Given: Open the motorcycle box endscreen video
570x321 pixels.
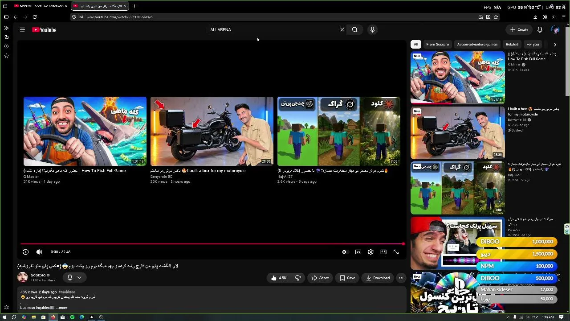Looking at the screenshot, I should [212, 131].
